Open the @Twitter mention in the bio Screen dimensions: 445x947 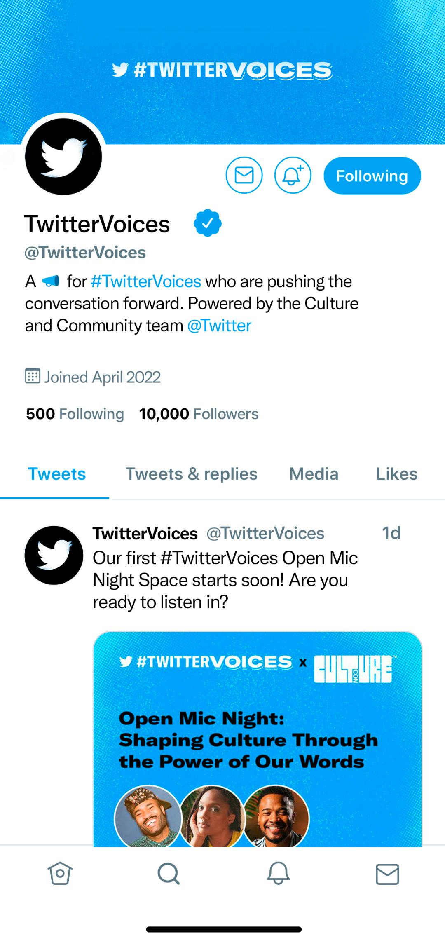click(220, 325)
